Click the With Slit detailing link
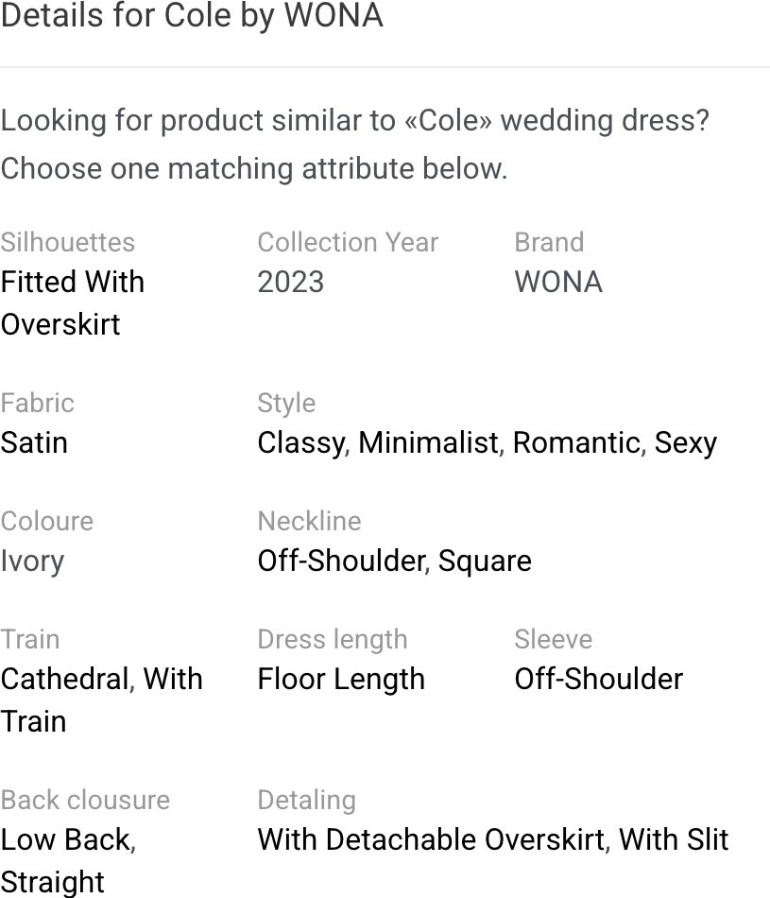The image size is (770, 898). pos(674,840)
